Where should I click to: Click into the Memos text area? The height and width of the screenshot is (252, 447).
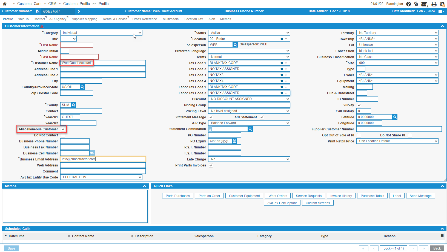[75, 206]
